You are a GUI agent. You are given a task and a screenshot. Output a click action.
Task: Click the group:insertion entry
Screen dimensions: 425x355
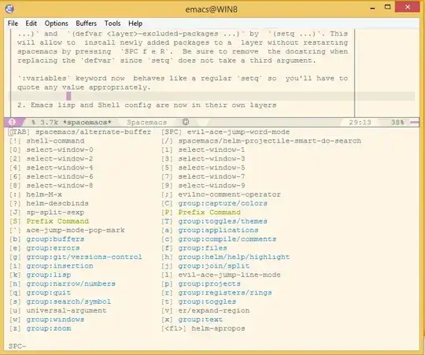point(60,266)
